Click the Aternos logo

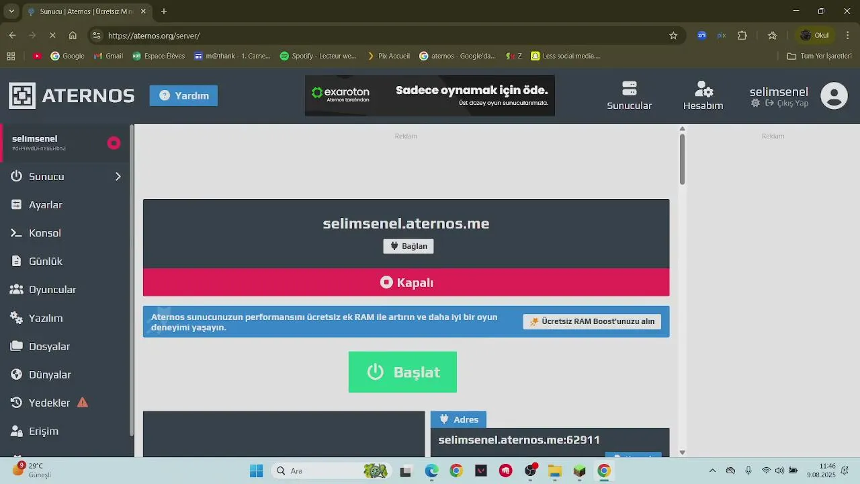pyautogui.click(x=71, y=95)
